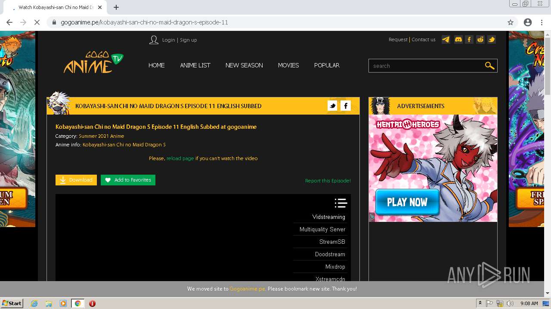551x309 pixels.
Task: Share episode via Facebook icon in title bar
Action: click(346, 106)
